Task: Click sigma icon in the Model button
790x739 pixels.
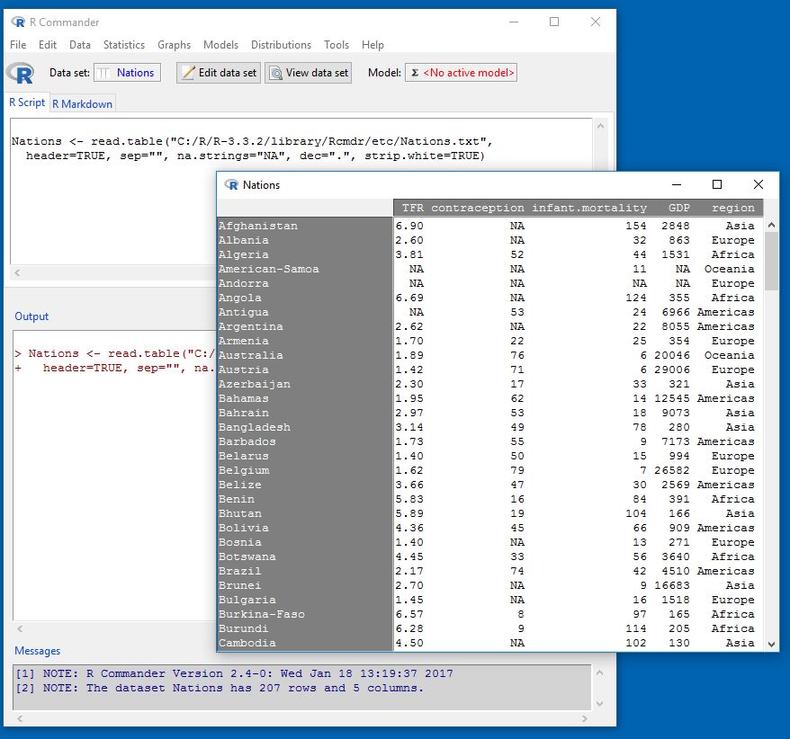Action: [415, 73]
